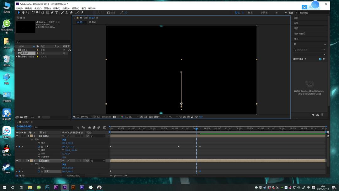Select the Pen tool

point(52,13)
